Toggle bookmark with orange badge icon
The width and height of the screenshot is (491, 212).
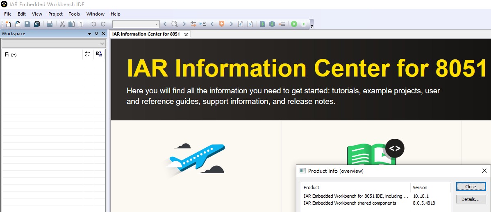[222, 24]
